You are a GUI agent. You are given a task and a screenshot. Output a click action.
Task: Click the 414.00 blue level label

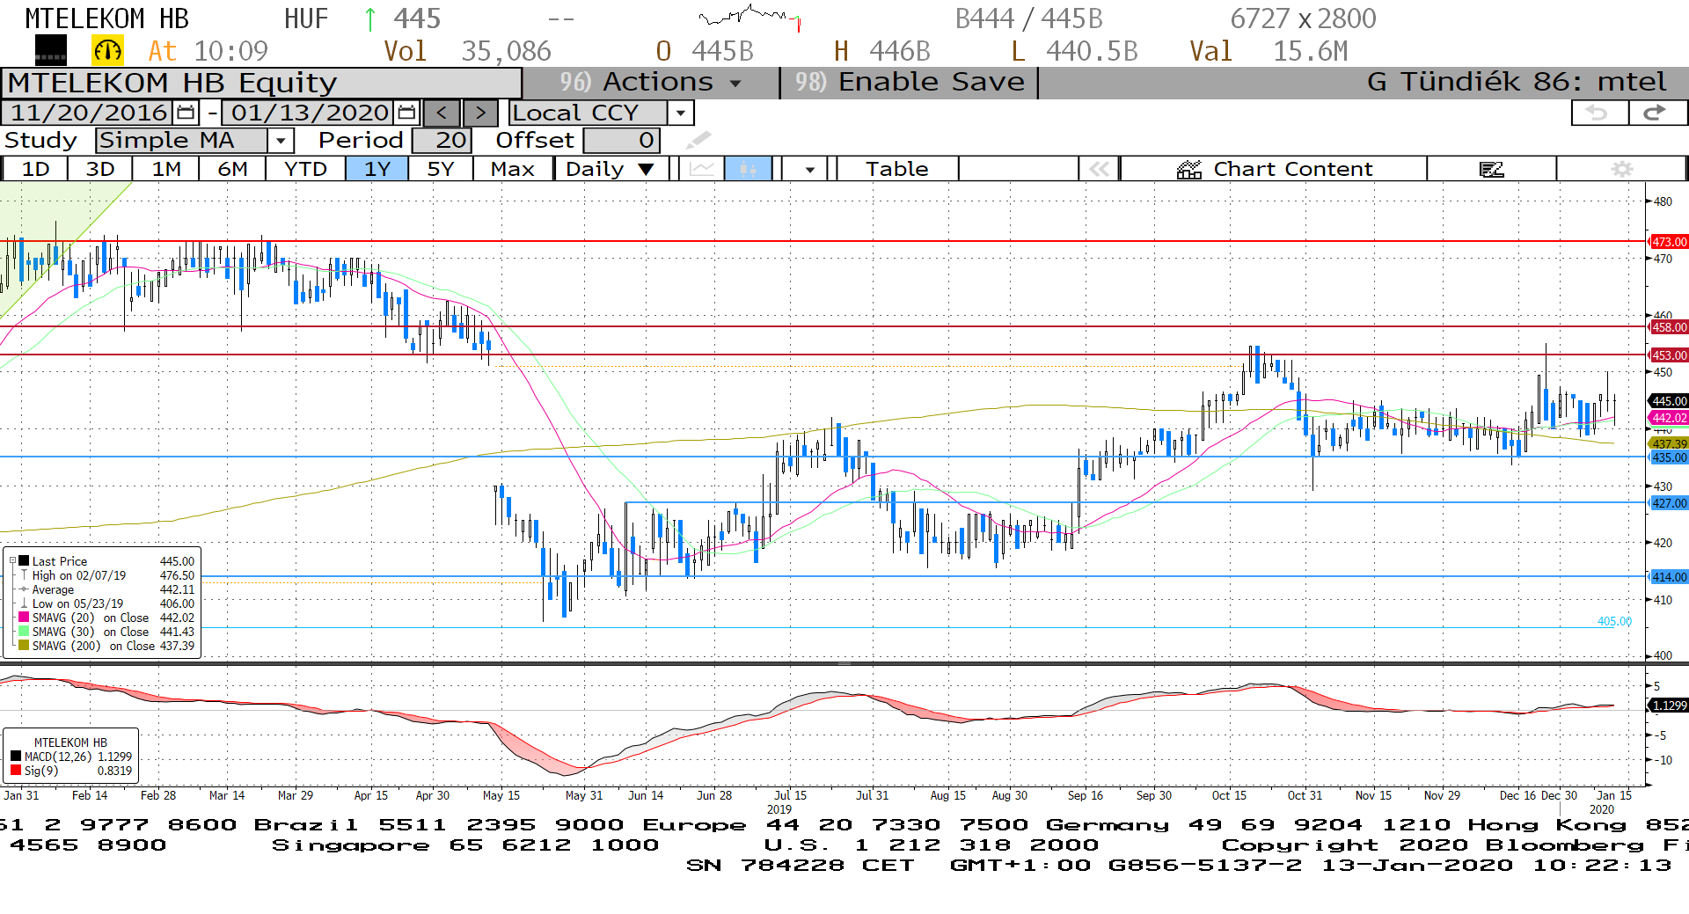click(x=1669, y=577)
